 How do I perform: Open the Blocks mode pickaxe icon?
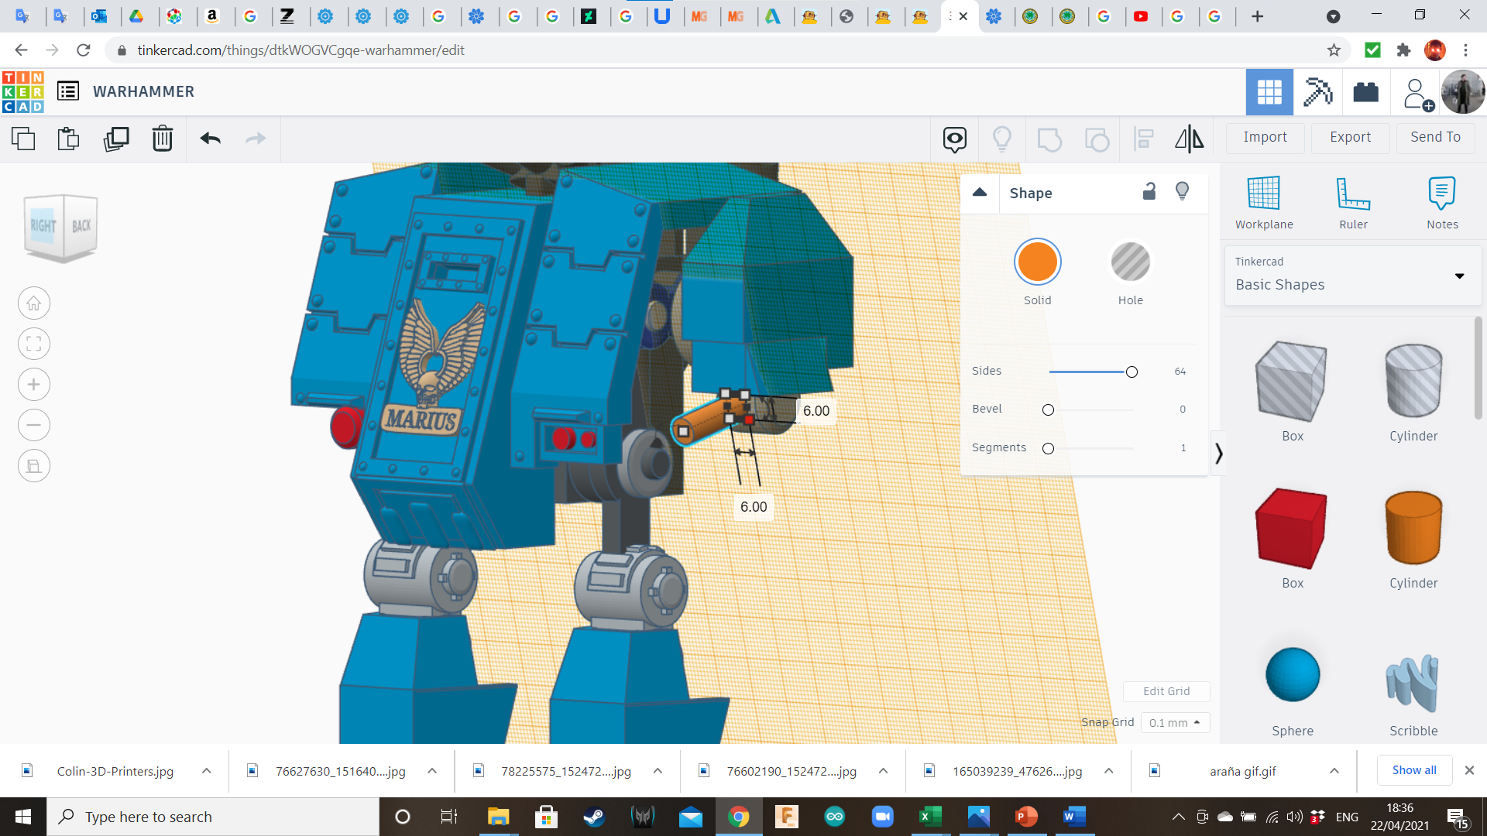click(1317, 92)
